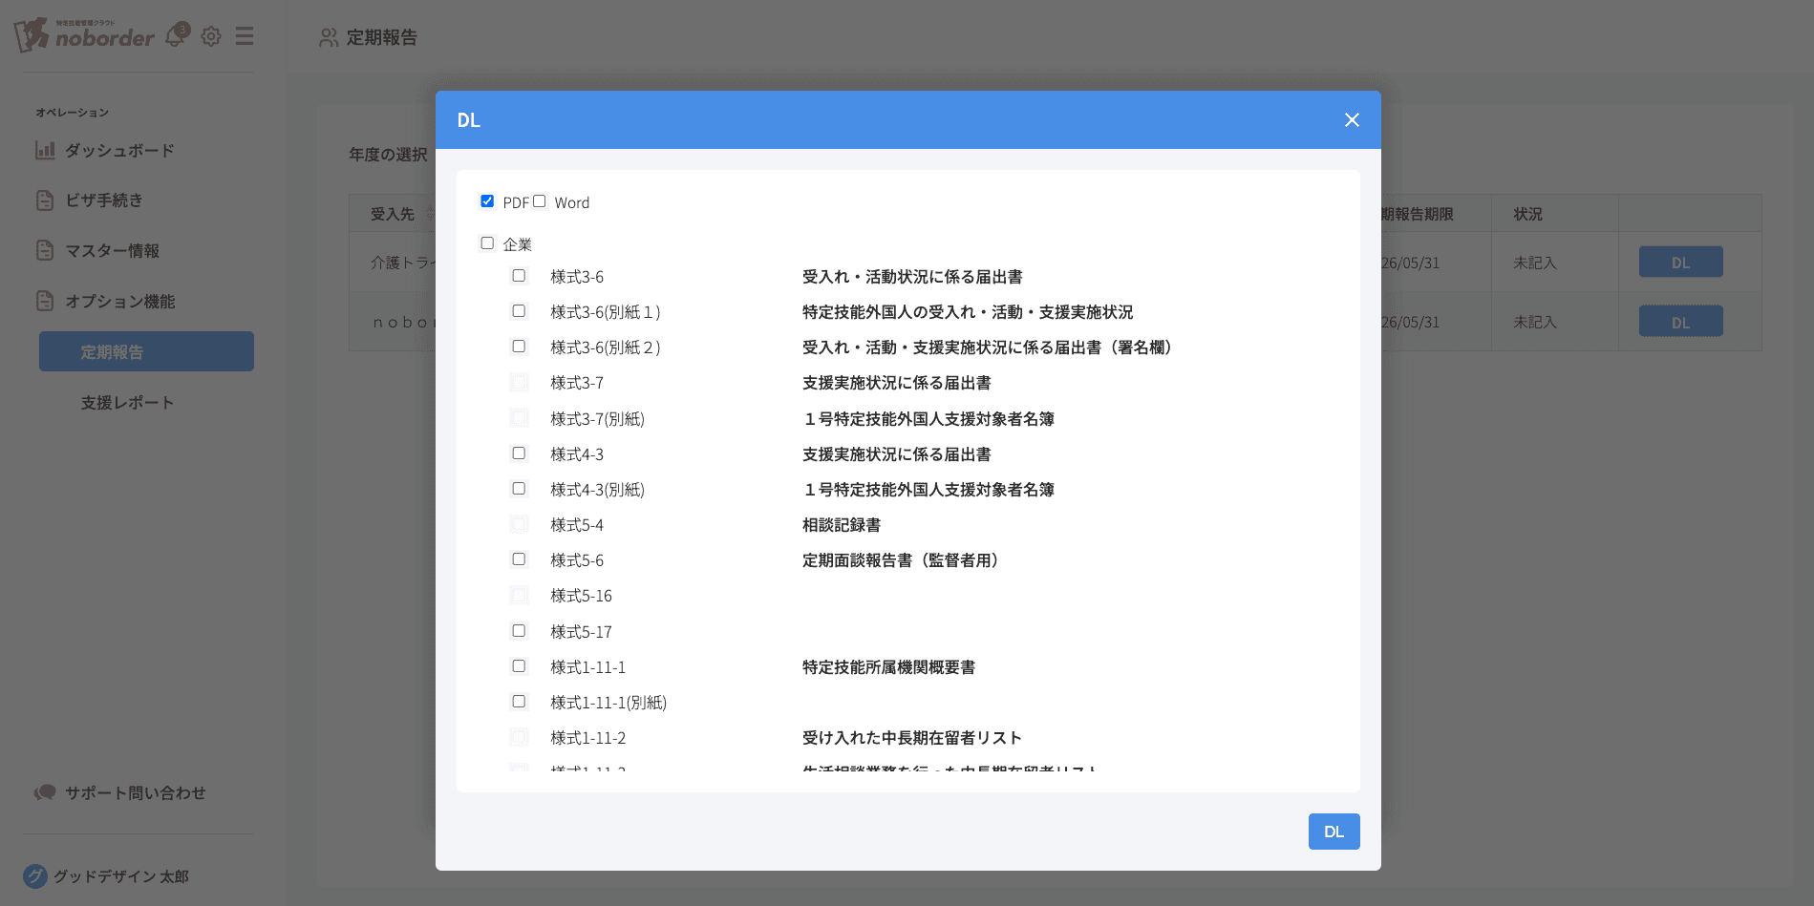Open settings via the gear icon
The image size is (1814, 906).
coord(211,36)
